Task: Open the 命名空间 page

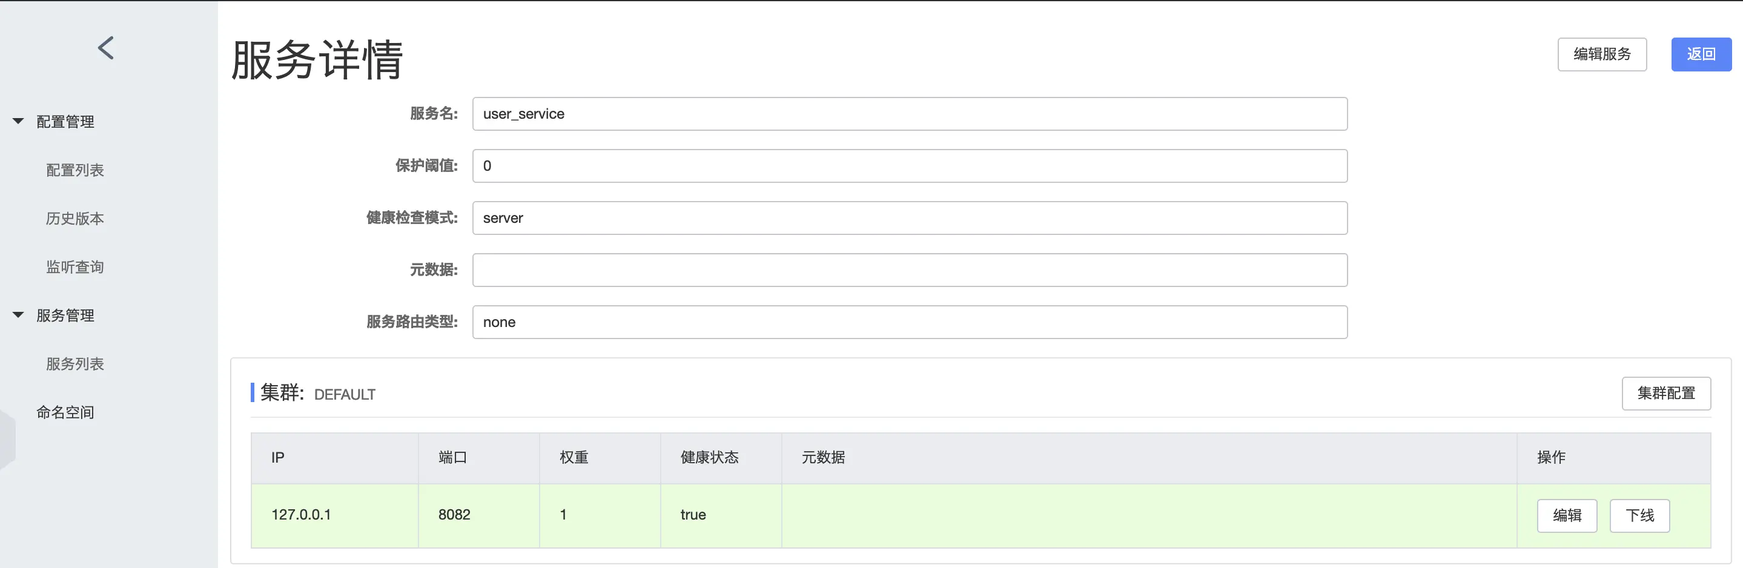Action: coord(65,412)
